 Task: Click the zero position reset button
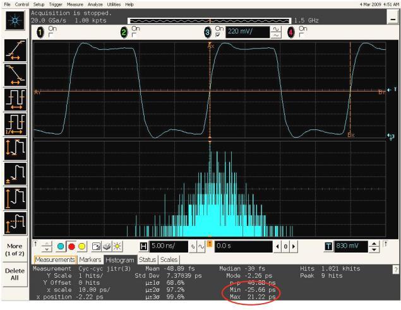pos(285,247)
